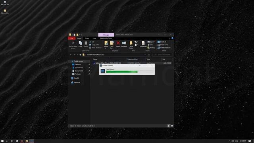Click Copy path in the ribbon
Image resolution: width=254 pixels, height=143 pixels.
94,45
